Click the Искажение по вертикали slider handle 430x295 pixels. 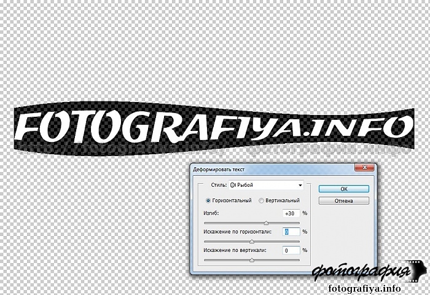(252, 261)
